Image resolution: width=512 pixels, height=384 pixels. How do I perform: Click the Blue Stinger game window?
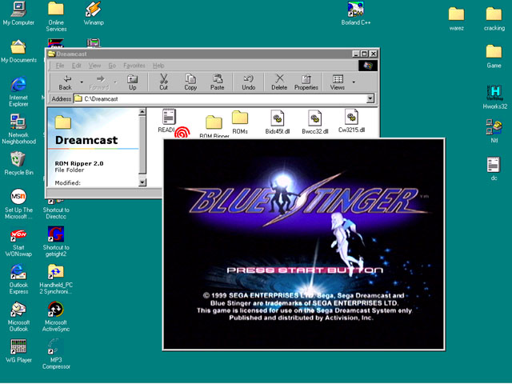(x=304, y=244)
